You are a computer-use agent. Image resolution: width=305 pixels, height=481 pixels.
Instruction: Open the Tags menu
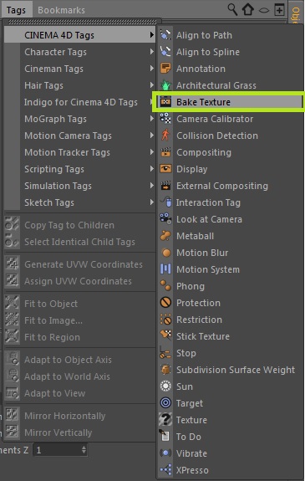(16, 10)
